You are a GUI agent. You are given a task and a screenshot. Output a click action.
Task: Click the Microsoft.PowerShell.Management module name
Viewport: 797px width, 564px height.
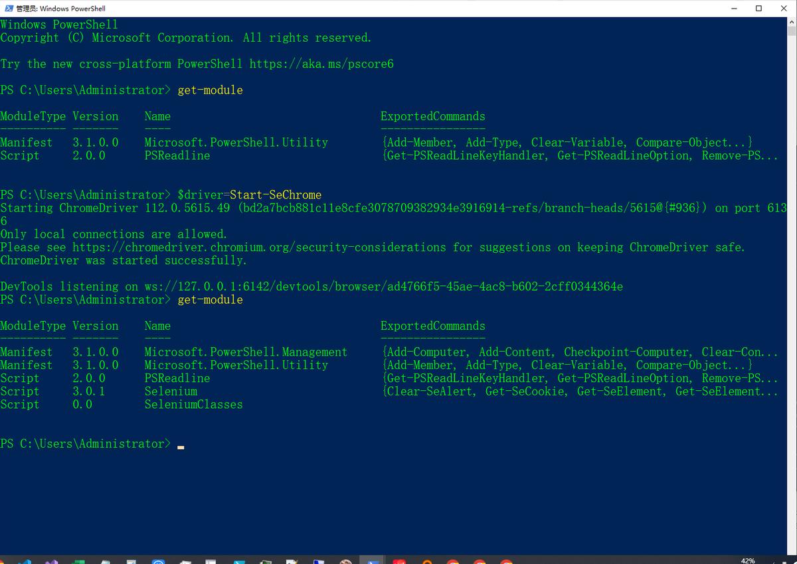(246, 352)
